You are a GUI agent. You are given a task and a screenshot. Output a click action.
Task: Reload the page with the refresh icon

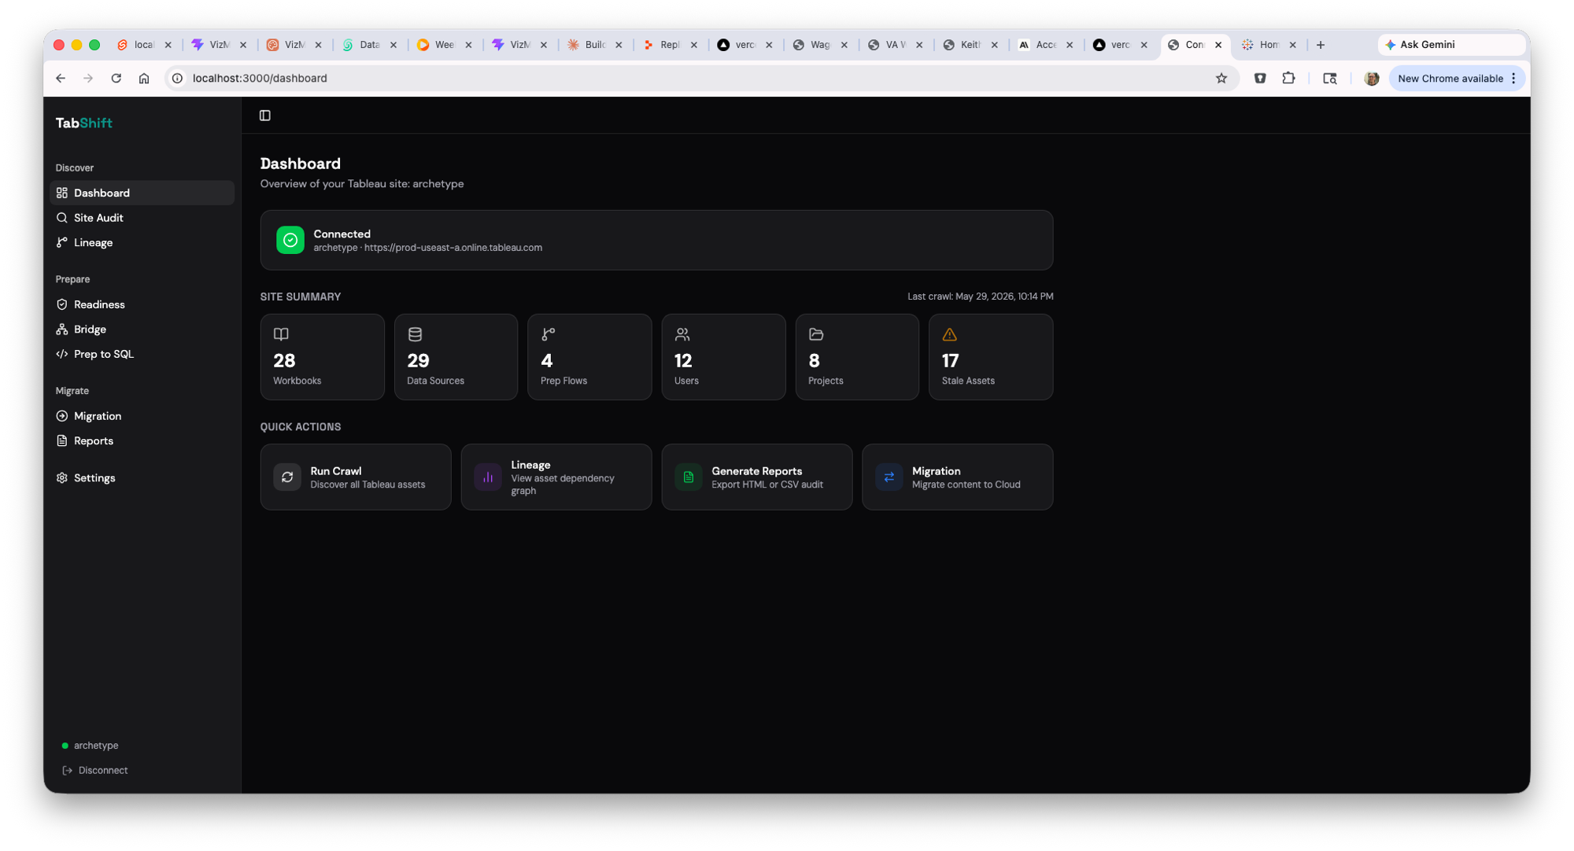(x=116, y=78)
